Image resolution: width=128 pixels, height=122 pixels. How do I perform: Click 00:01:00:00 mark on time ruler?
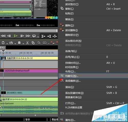(26, 53)
